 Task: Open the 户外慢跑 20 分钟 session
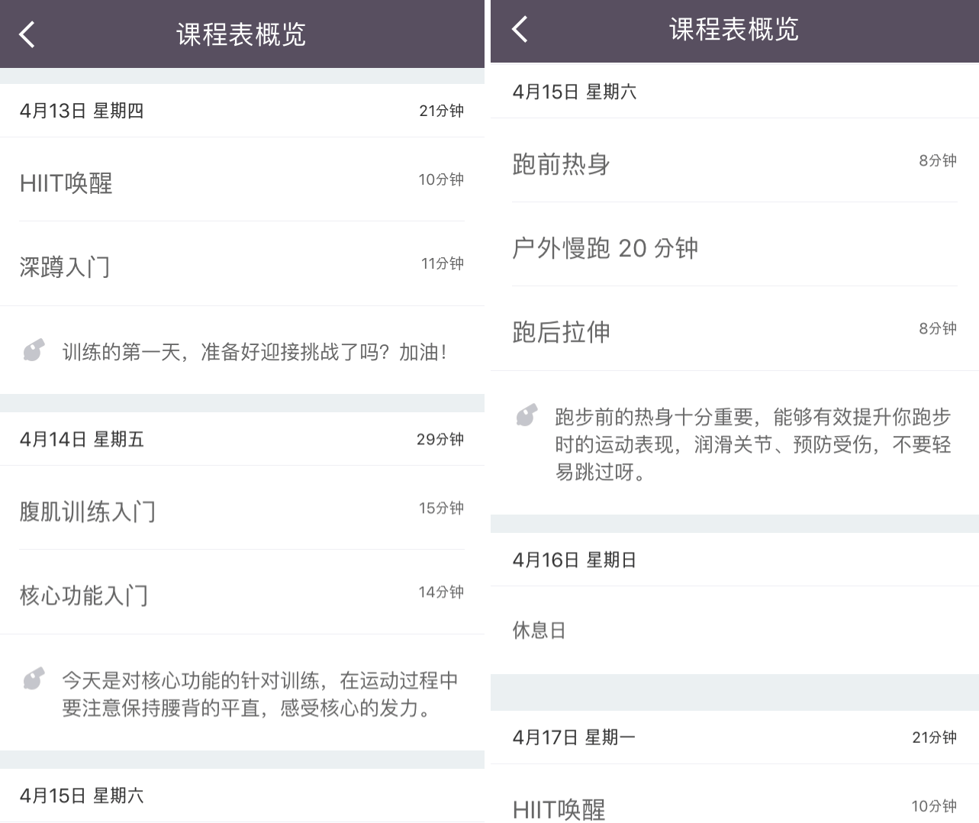click(735, 244)
